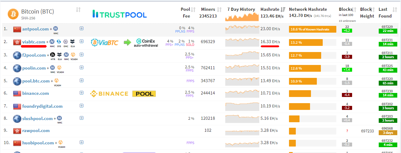Expand the pool.btc.com row details

[82, 80]
